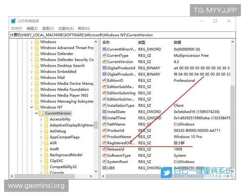
Task: Click the registry path address bar
Action: click(x=122, y=35)
